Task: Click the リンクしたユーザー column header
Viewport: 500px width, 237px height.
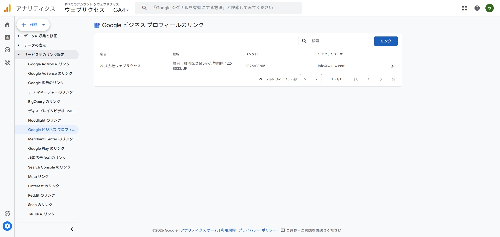Action: 332,54
